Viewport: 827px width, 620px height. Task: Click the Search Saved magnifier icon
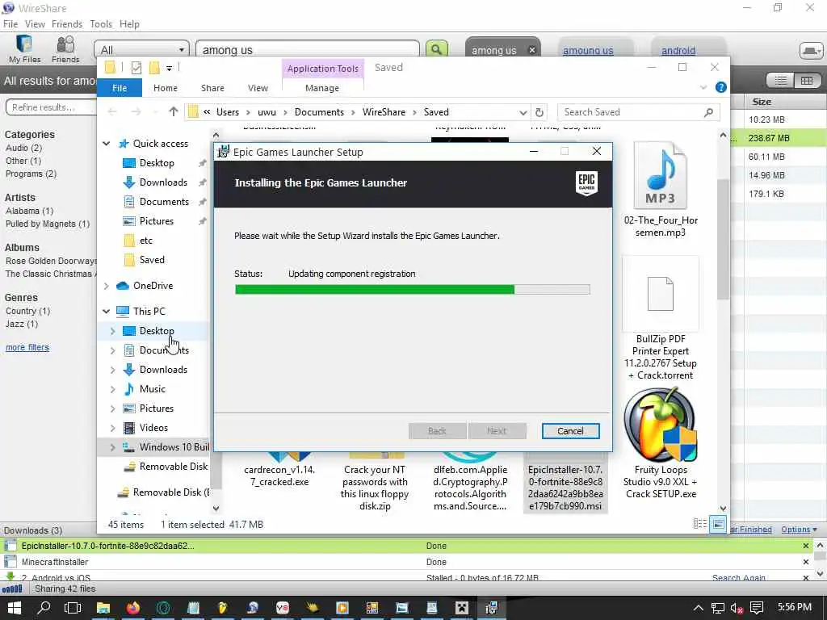[708, 112]
